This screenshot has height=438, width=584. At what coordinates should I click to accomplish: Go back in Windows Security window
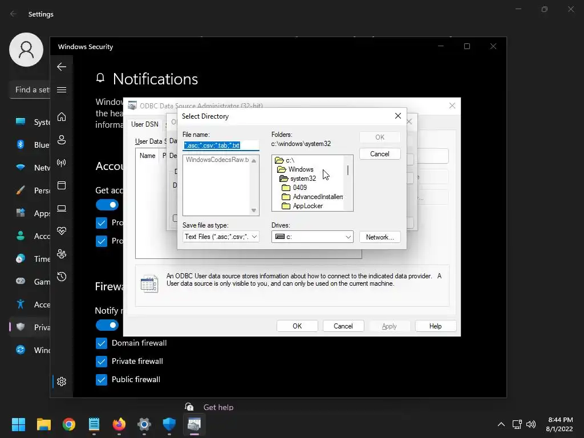(62, 67)
